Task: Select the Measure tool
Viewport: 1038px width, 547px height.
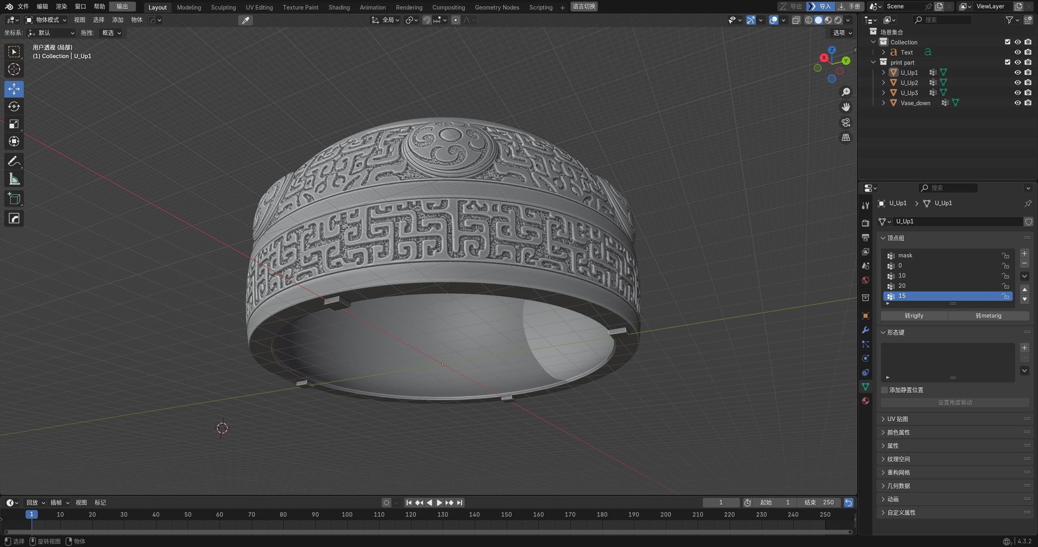Action: [14, 179]
